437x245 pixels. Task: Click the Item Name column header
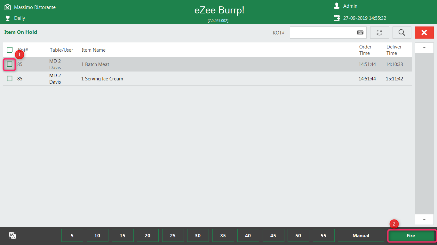[93, 50]
